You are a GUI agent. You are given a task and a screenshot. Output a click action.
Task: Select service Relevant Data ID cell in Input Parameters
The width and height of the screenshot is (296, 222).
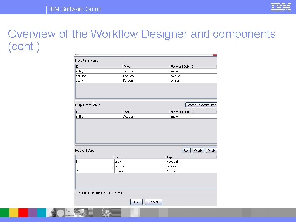(x=193, y=76)
